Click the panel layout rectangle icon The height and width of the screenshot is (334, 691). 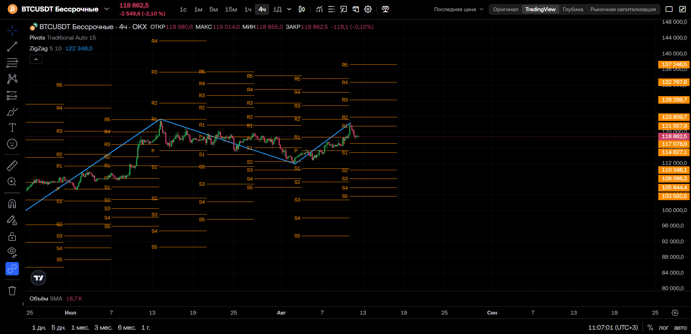(x=669, y=9)
